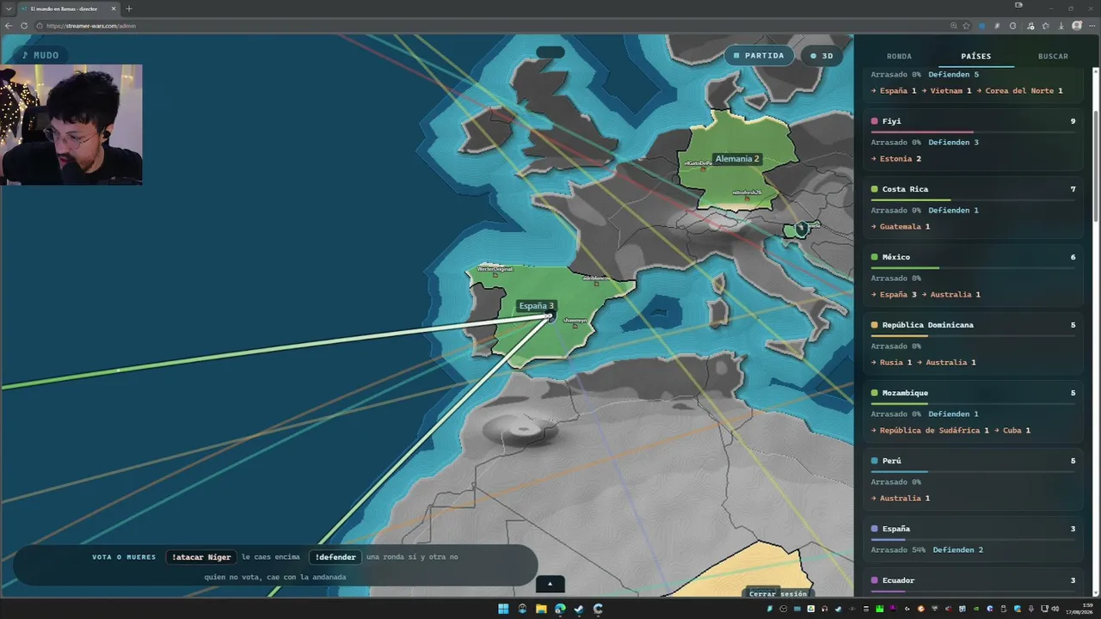Open the España country card in the list
The image size is (1101, 619).
(x=973, y=539)
